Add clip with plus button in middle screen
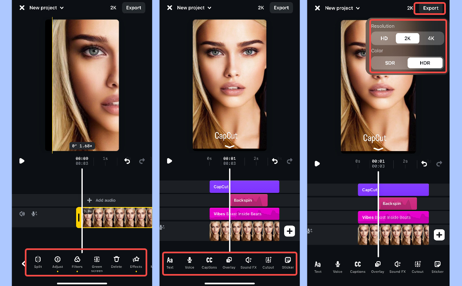 click(x=290, y=231)
